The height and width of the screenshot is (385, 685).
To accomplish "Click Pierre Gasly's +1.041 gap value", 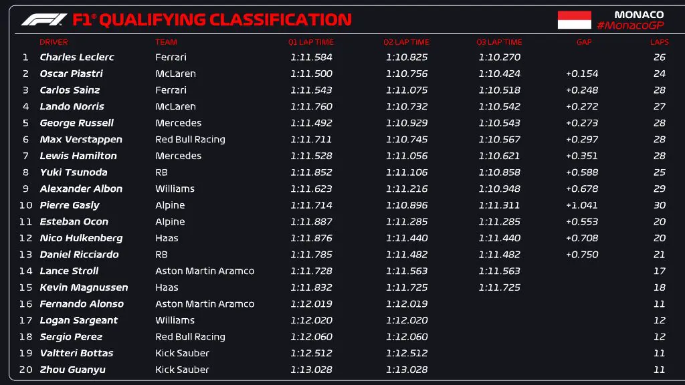I will pyautogui.click(x=582, y=205).
